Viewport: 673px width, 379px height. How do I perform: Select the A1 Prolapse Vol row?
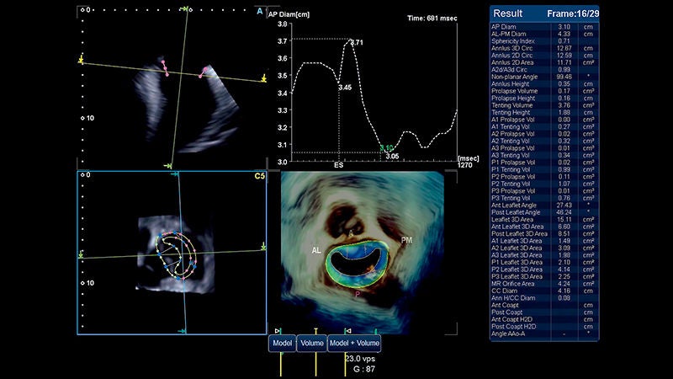(544, 120)
